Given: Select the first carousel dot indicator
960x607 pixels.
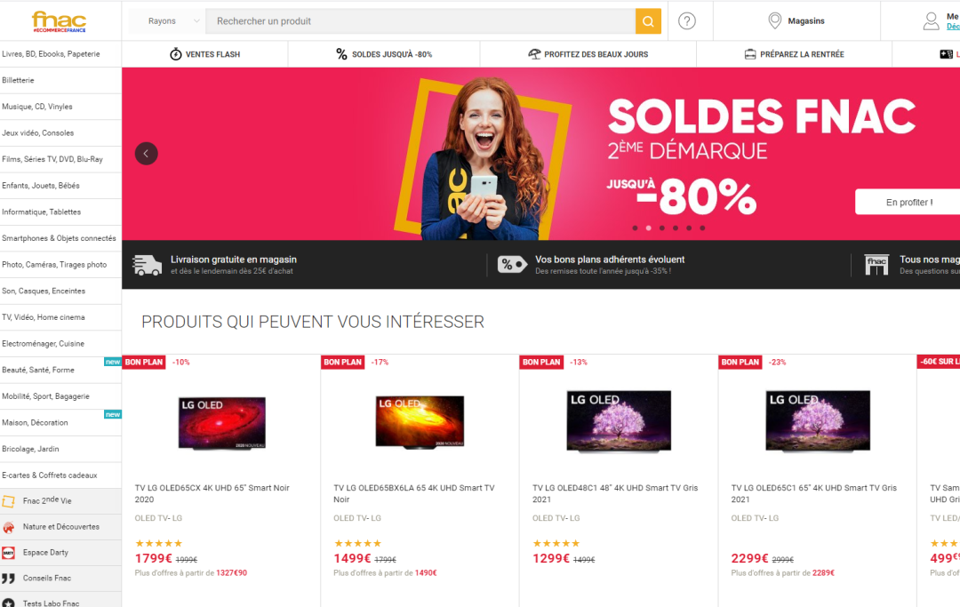Looking at the screenshot, I should tap(635, 228).
